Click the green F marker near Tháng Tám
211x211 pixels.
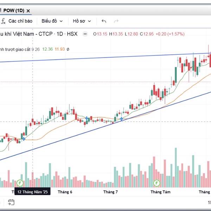(156, 183)
